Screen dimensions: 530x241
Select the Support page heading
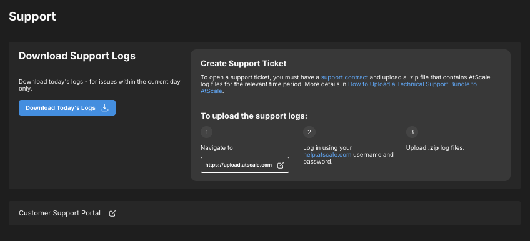(x=32, y=16)
